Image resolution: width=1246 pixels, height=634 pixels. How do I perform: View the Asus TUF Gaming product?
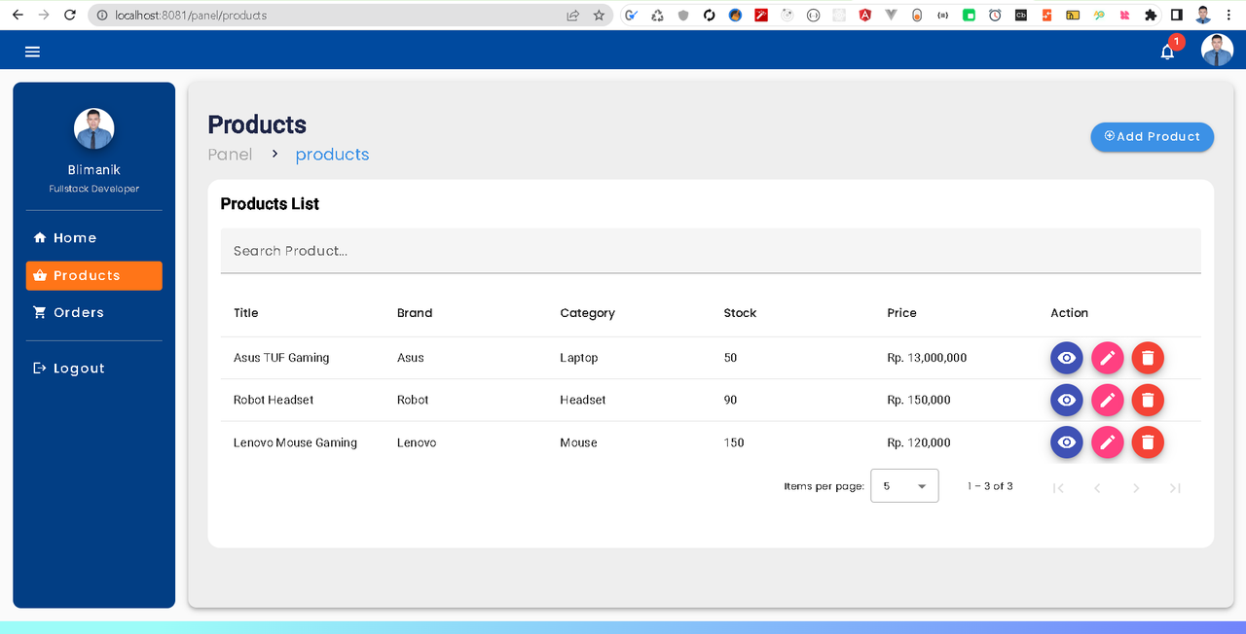pos(1067,358)
